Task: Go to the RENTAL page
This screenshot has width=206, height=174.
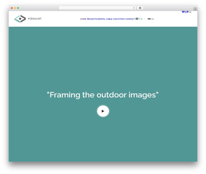Action: pyautogui.click(x=101, y=19)
